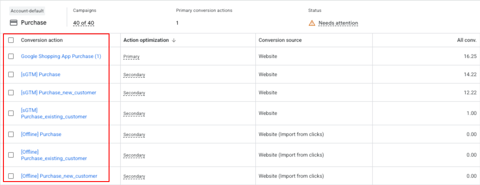480x185 pixels.
Task: Open Secondary setting for [Offline] Purchase row
Action: click(x=134, y=134)
